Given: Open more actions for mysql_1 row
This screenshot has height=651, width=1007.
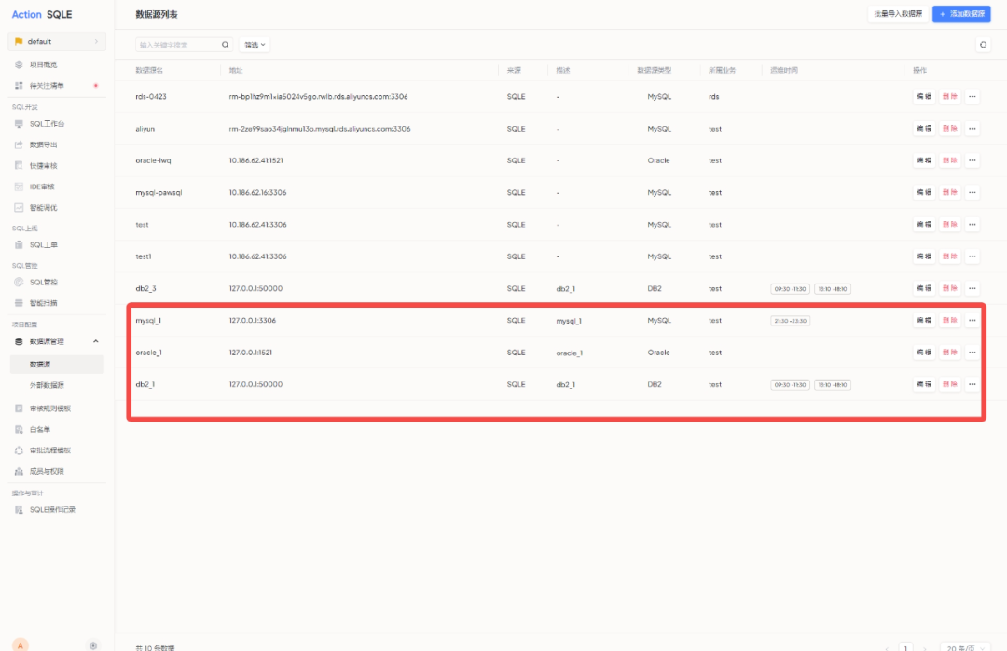Looking at the screenshot, I should point(973,320).
